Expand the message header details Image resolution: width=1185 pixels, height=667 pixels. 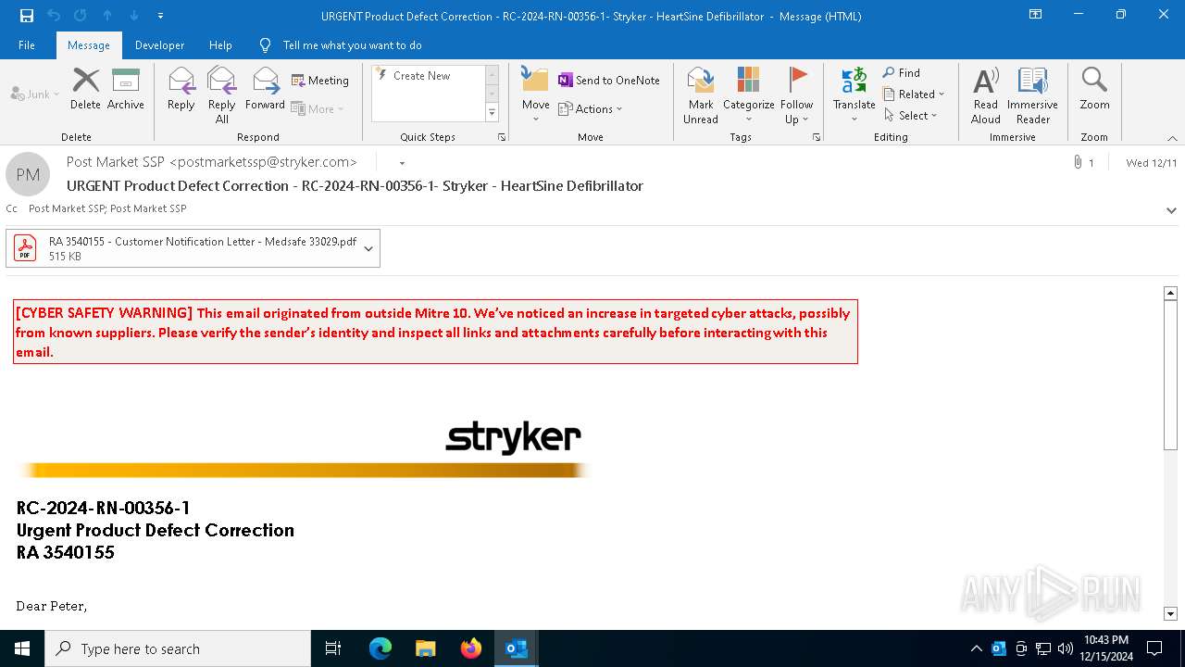tap(1171, 210)
